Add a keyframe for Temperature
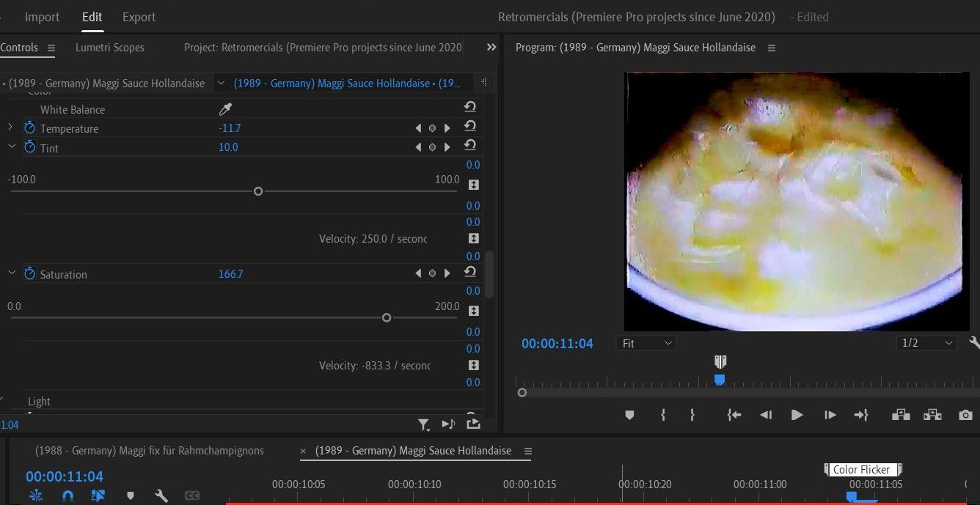Image resolution: width=980 pixels, height=505 pixels. coord(433,128)
